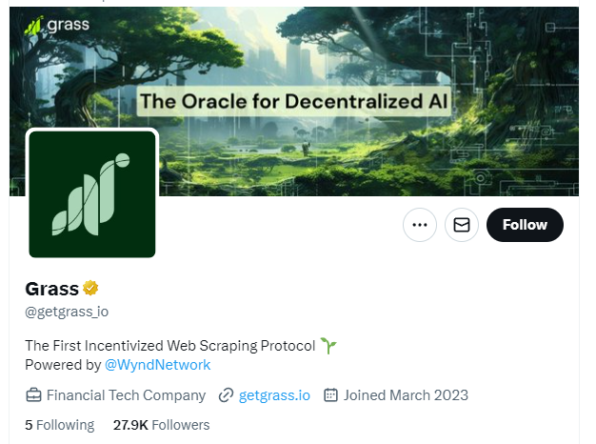The height and width of the screenshot is (444, 596).
Task: Open the Grass profile avatar picture
Action: coord(92,193)
